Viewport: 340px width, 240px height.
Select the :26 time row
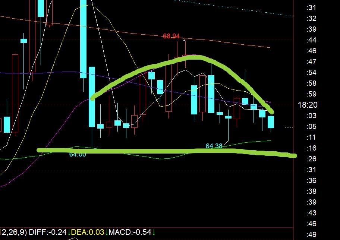coord(311,159)
